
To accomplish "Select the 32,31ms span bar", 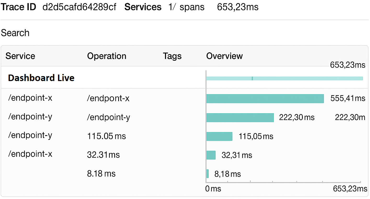I will click(211, 155).
